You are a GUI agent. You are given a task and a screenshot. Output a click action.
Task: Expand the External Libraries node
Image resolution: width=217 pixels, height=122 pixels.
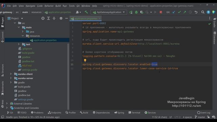pyautogui.click(x=7, y=104)
